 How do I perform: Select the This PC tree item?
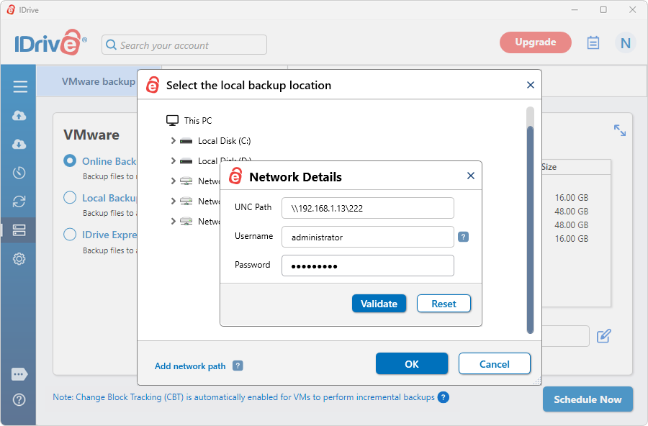pyautogui.click(x=198, y=121)
